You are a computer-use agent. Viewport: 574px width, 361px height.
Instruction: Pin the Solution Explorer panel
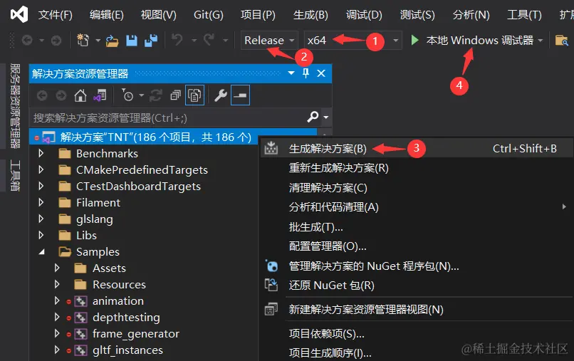tap(306, 73)
